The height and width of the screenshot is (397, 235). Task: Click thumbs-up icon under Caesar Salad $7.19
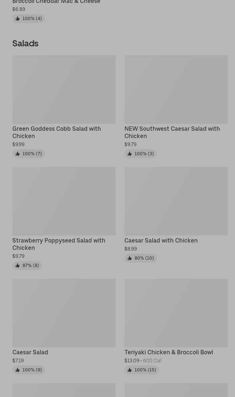18,370
